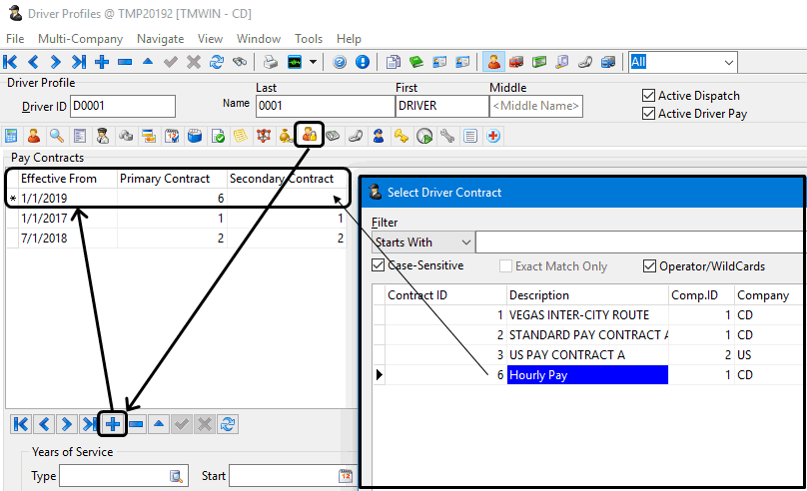Refresh Pay Contracts grid with lower refresh icon
Screen dimensions: 807x491
[228, 424]
